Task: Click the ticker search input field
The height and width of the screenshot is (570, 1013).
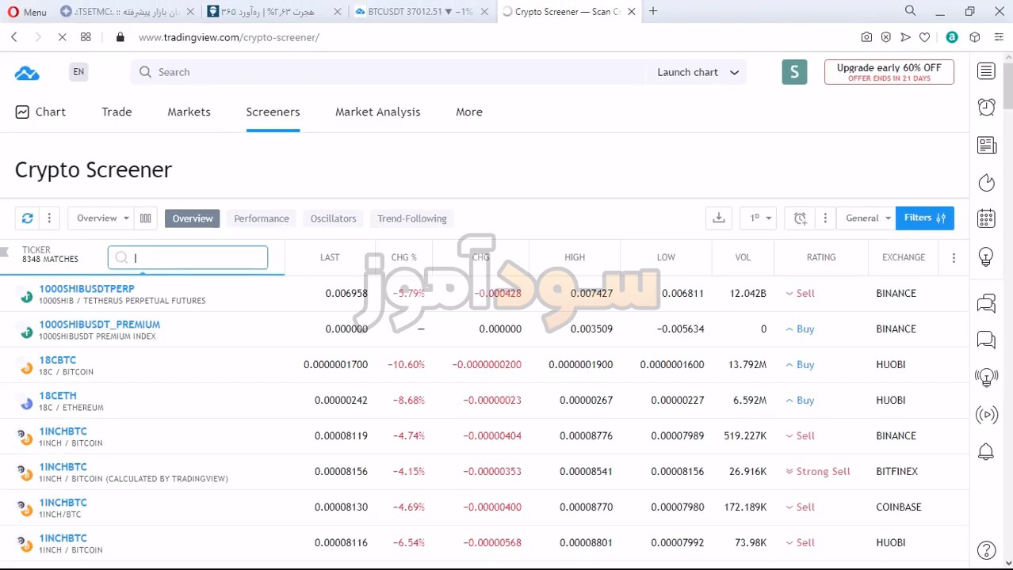Action: coord(188,257)
